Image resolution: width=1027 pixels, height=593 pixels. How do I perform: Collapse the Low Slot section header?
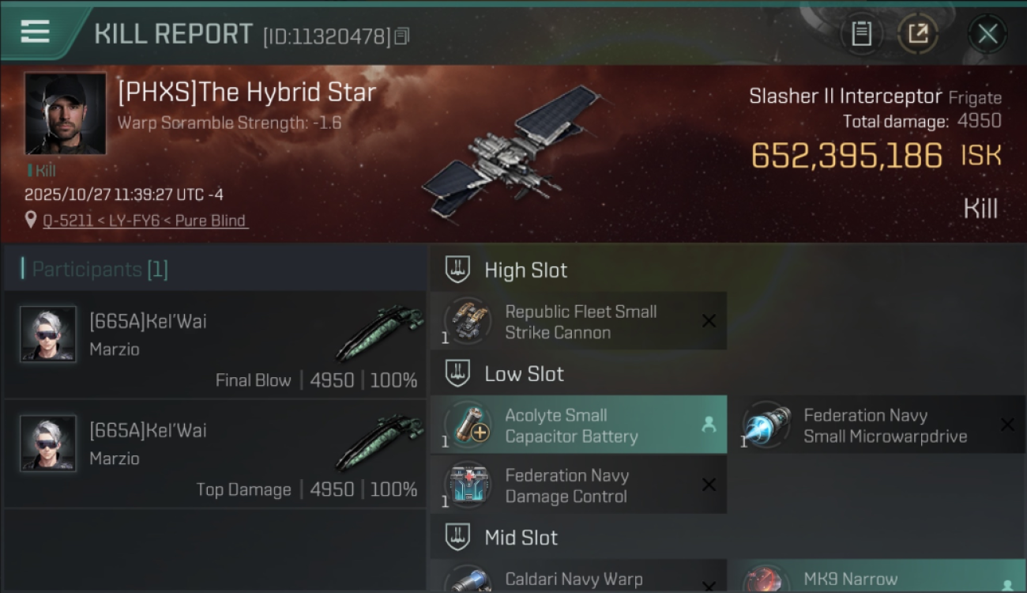[x=504, y=373]
